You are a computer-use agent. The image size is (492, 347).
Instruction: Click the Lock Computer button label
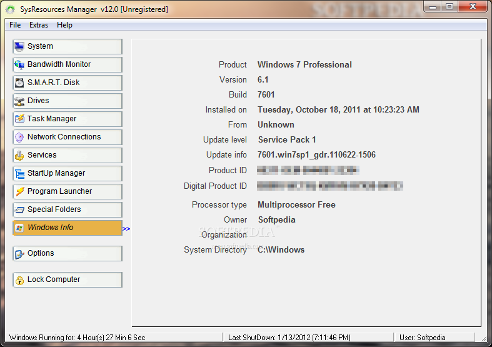(x=54, y=279)
